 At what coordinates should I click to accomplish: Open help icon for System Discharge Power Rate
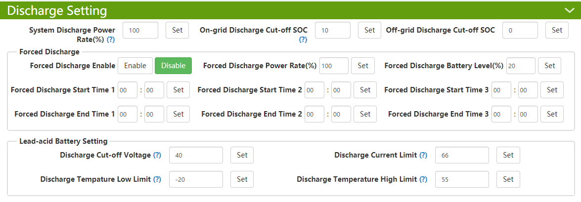pos(110,39)
